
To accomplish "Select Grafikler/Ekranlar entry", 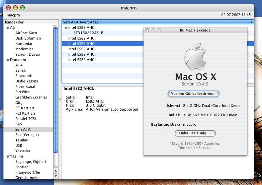I will pos(31,97).
